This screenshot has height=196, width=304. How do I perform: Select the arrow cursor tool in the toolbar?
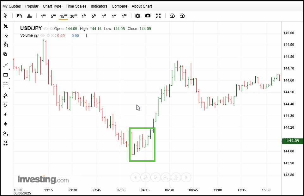(x=5, y=16)
